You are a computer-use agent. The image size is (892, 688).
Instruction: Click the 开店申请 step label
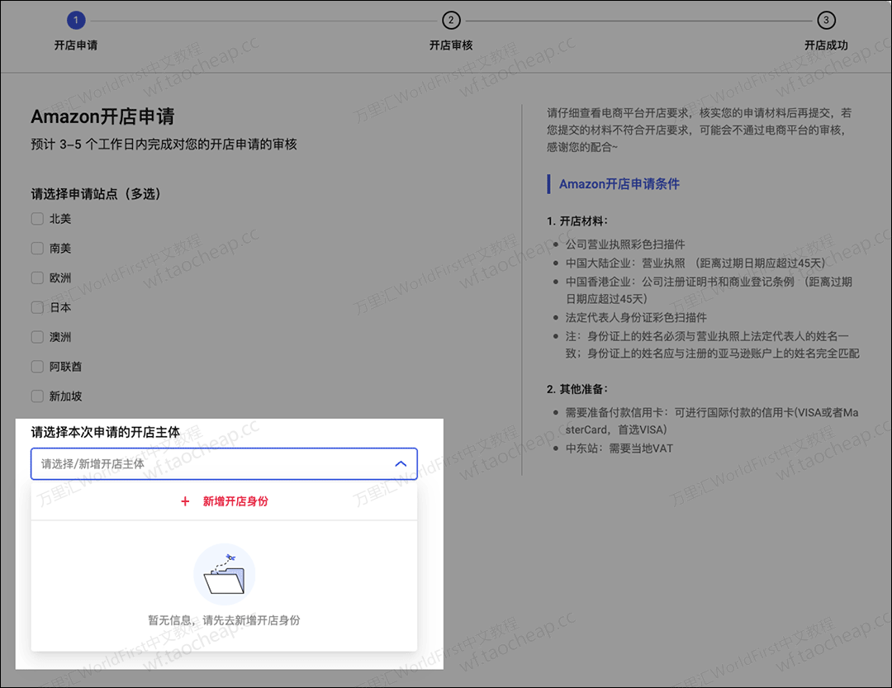pos(76,45)
